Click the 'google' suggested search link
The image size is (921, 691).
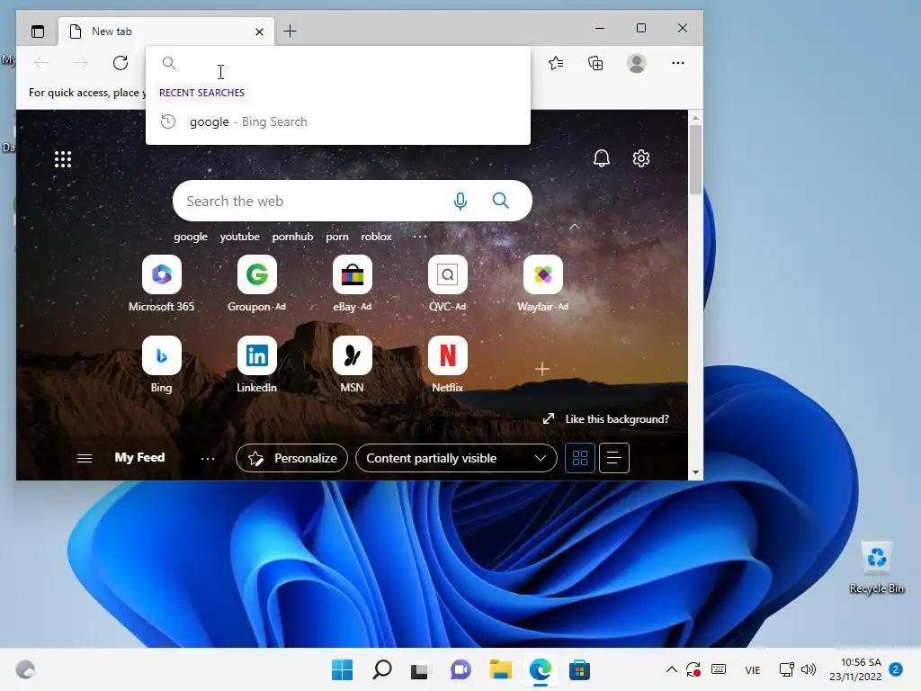click(x=191, y=237)
